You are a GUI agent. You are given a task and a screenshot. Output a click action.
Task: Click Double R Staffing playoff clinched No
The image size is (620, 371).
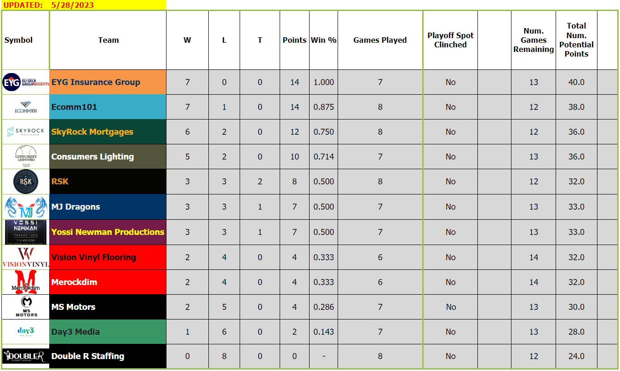tap(450, 356)
